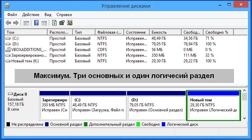
Task: Click the drive icon of Зарезервировано volume
Action: click(8, 55)
